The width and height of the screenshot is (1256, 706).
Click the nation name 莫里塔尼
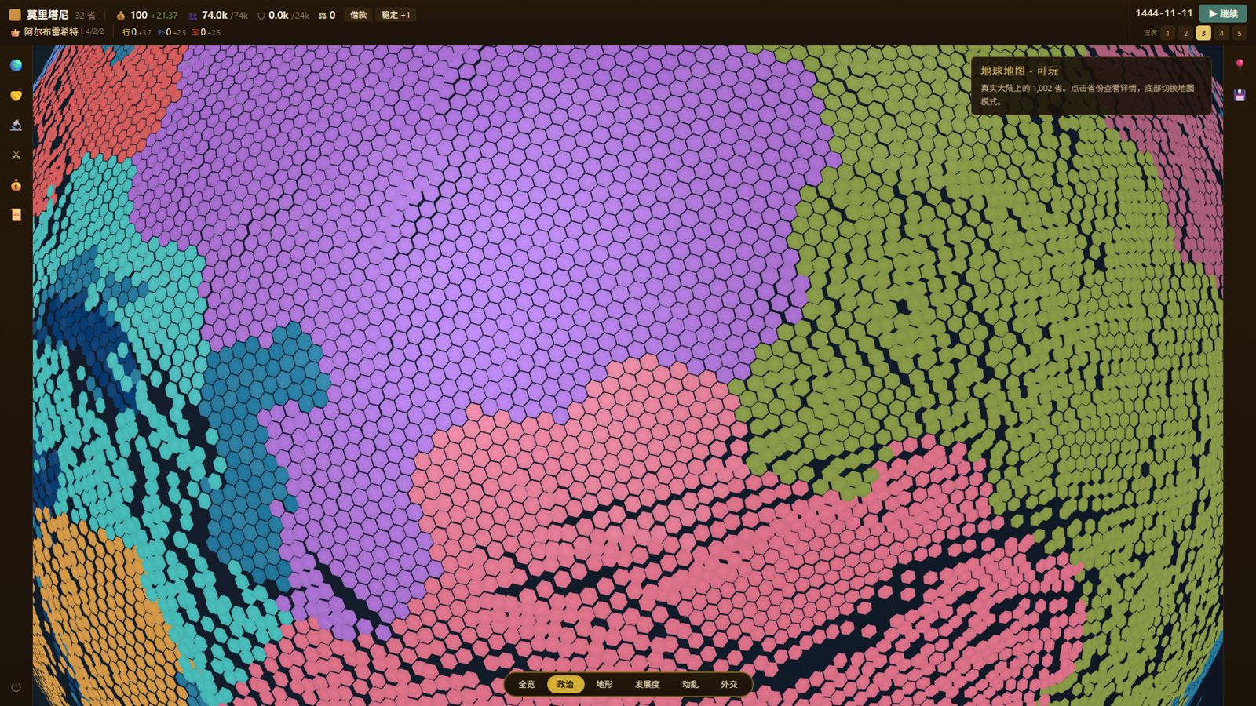pos(47,15)
